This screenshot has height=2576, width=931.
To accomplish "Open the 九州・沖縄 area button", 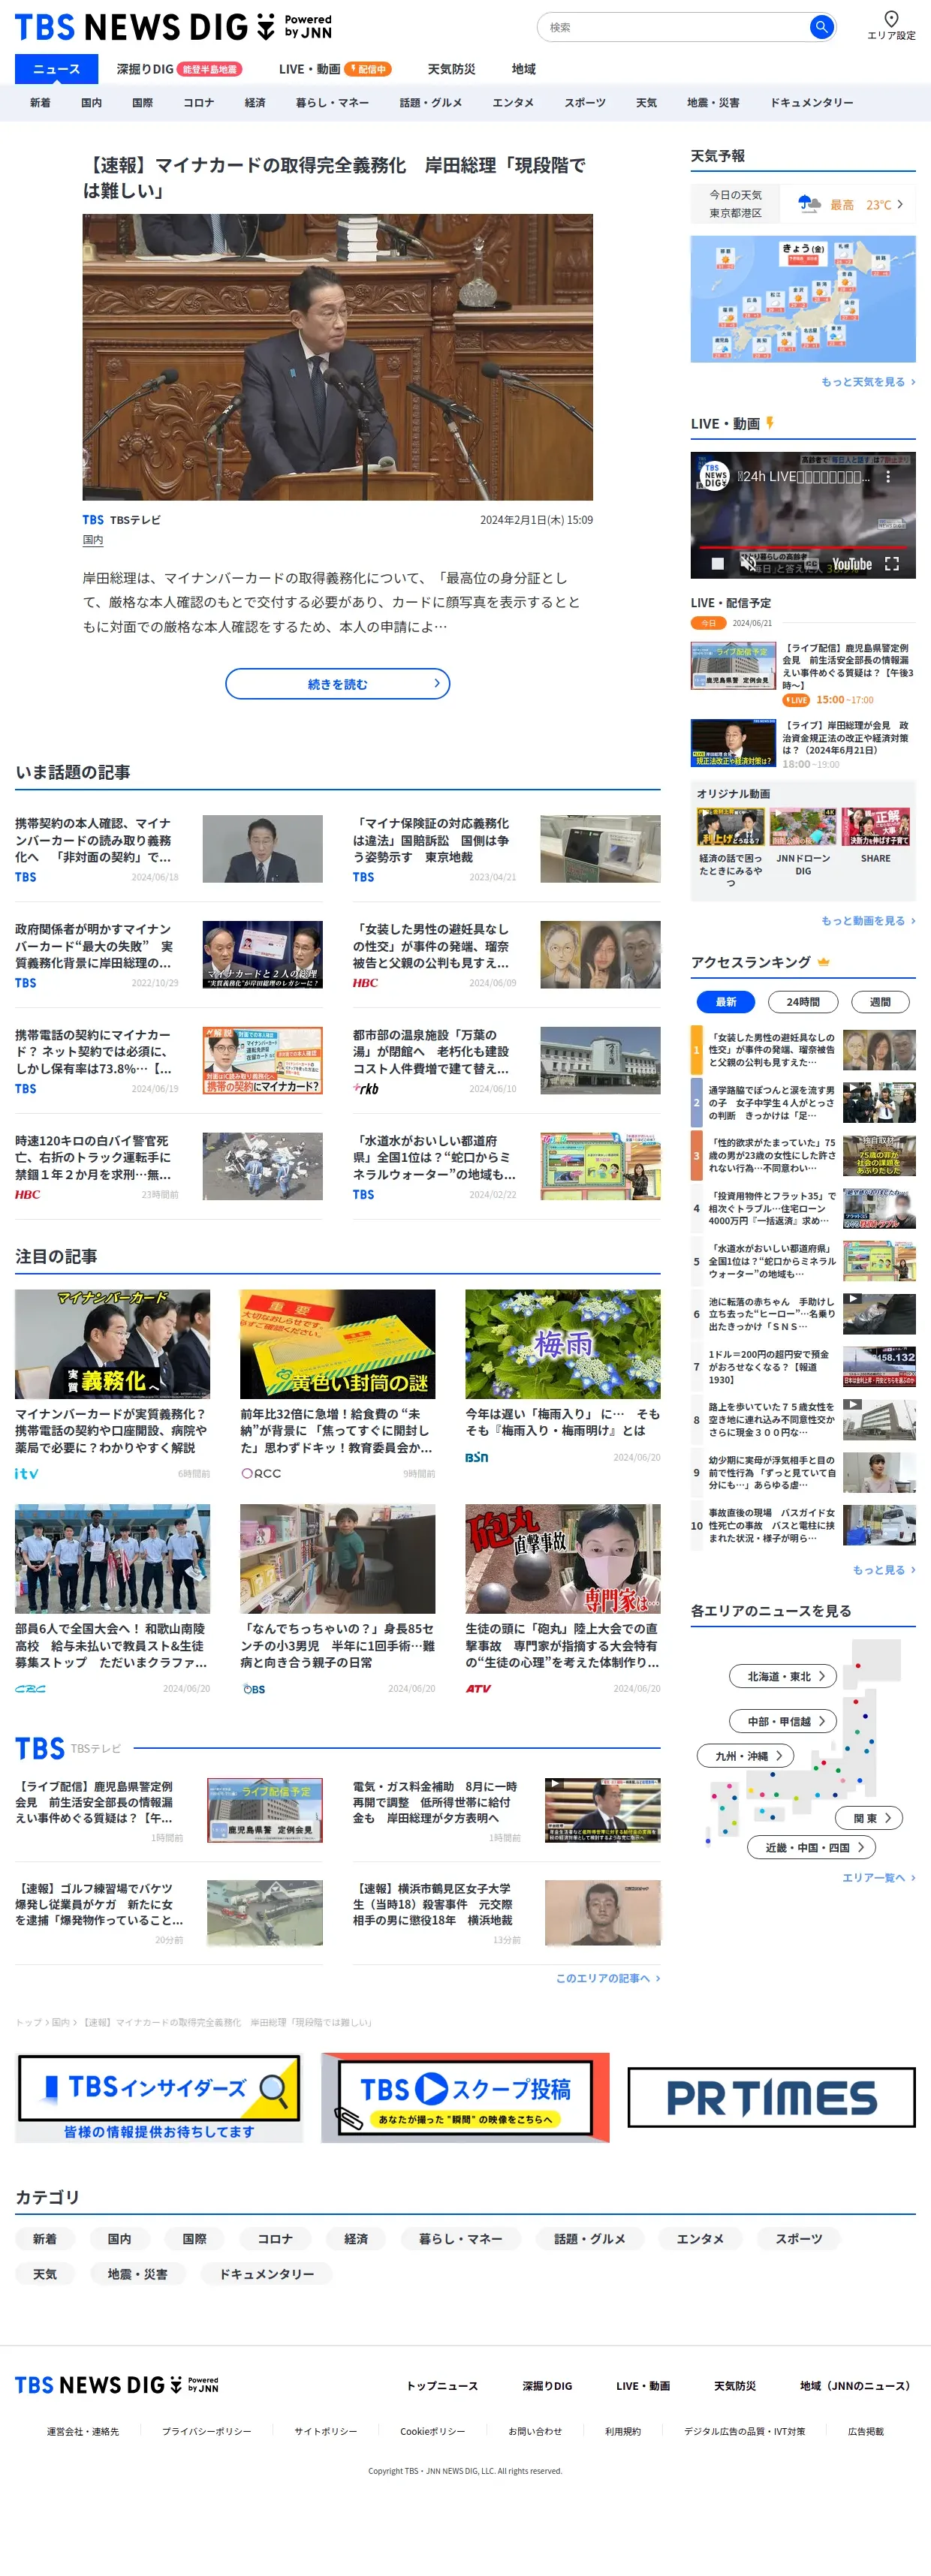I will tap(745, 1755).
